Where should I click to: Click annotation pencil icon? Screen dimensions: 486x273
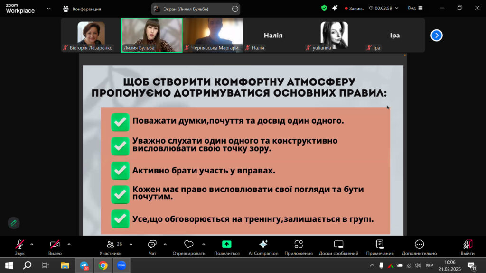pyautogui.click(x=14, y=223)
